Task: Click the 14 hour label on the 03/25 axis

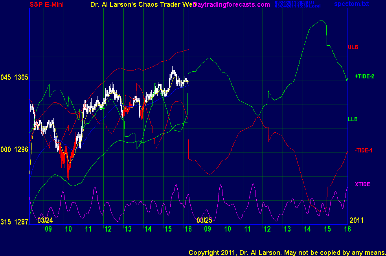Action: click(307, 229)
